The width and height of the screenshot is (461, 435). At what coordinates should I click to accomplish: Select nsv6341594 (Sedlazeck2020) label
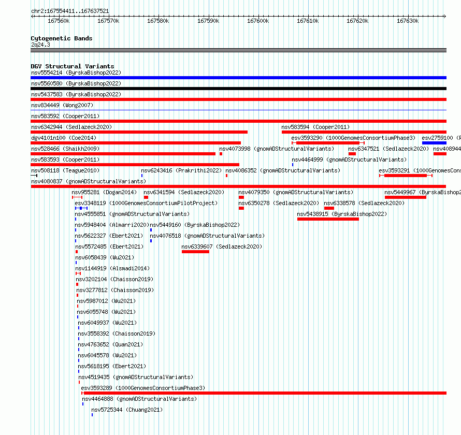pos(184,192)
